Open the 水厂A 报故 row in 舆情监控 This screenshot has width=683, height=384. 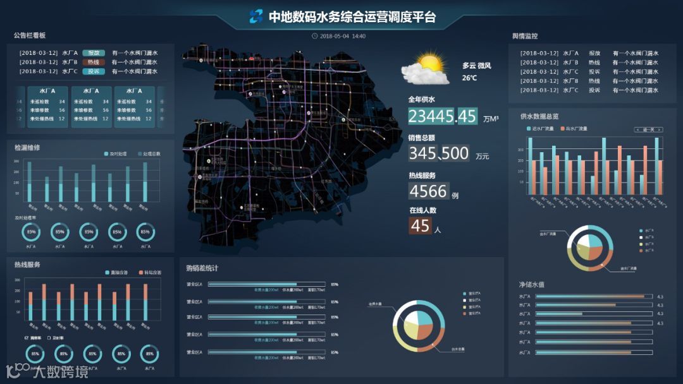589,53
